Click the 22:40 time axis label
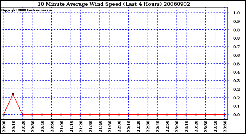The image size is (246, 134). [x=158, y=126]
